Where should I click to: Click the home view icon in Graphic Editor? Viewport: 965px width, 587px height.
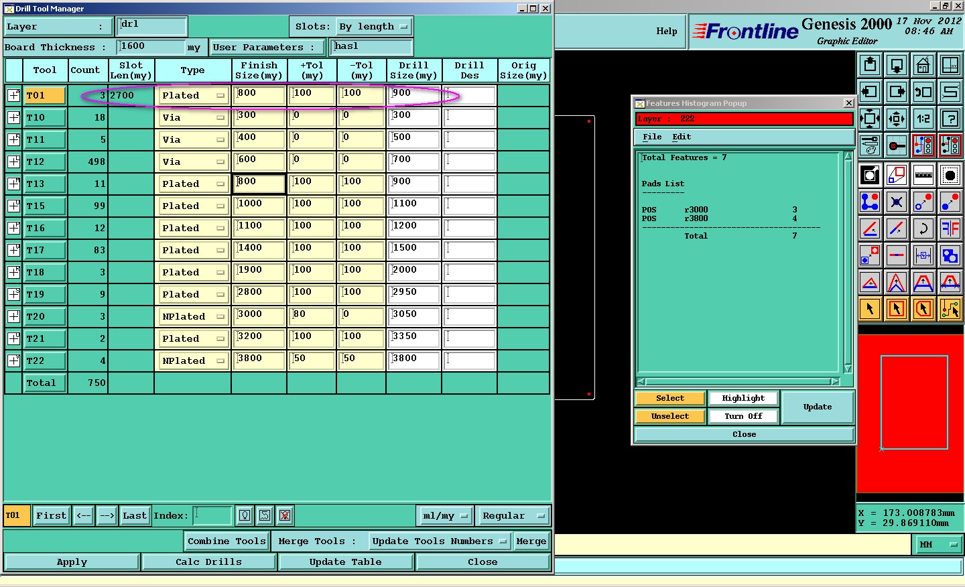(x=923, y=65)
